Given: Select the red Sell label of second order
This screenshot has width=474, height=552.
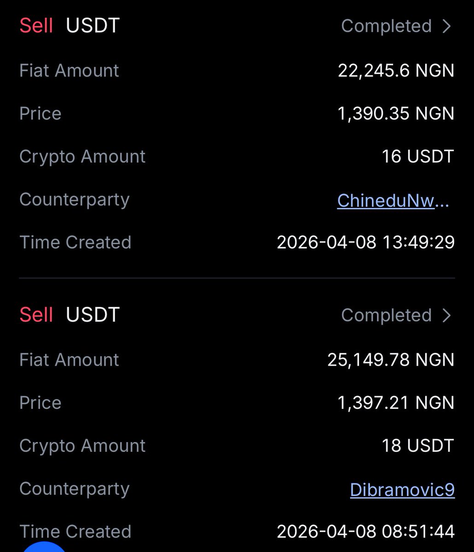Looking at the screenshot, I should click(36, 315).
